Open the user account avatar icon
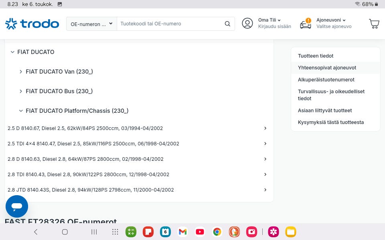This screenshot has height=240, width=385. 247,23
